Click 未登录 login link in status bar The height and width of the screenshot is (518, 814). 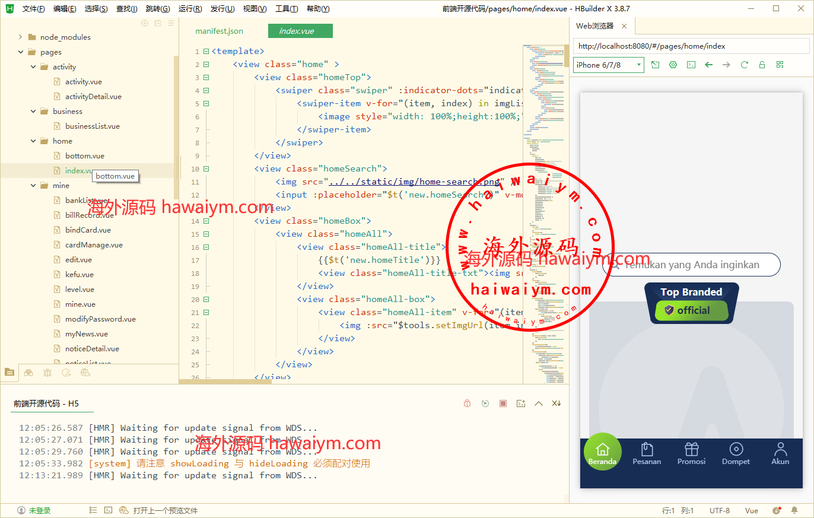tap(39, 510)
